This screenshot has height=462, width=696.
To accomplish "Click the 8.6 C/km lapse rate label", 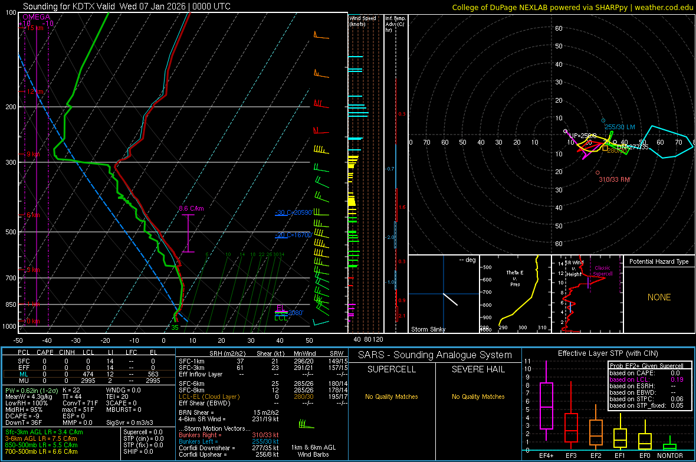I will (191, 208).
